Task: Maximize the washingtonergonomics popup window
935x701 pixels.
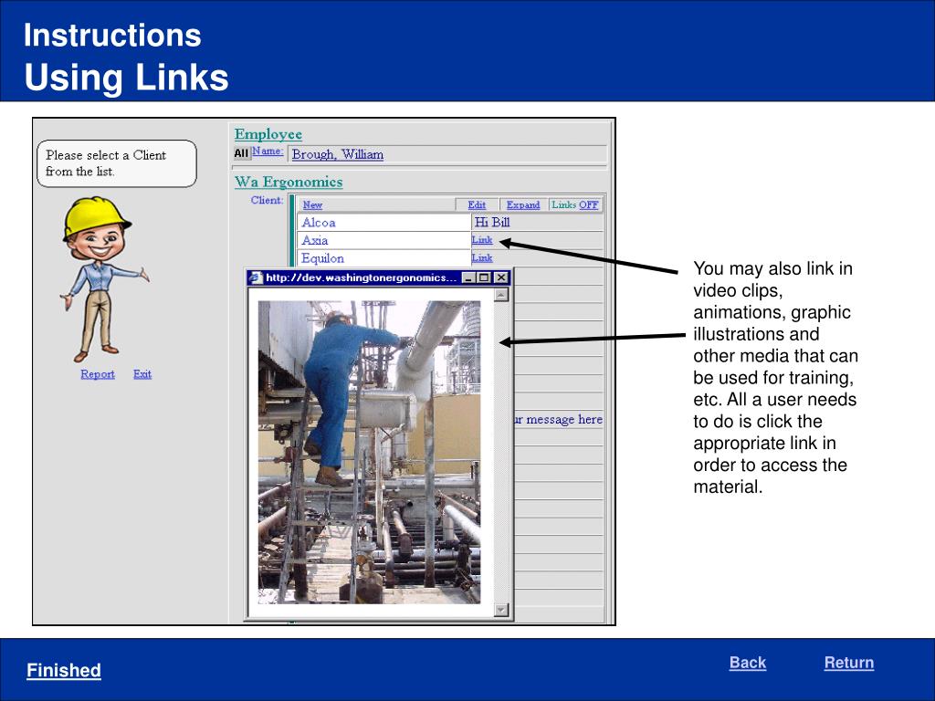Action: 484,277
